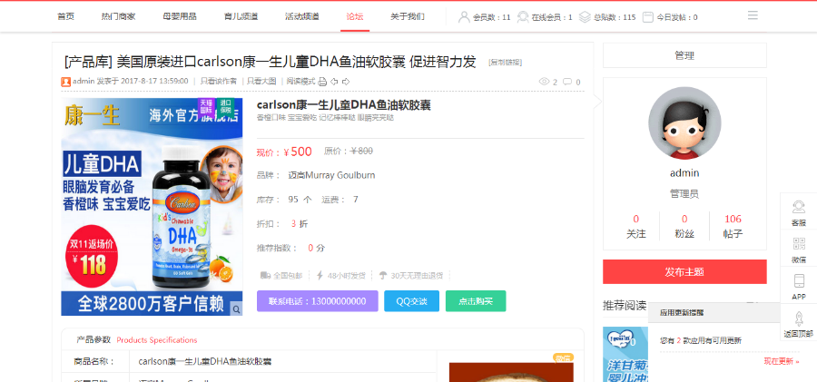Click the 点击购买 button
Image resolution: width=817 pixels, height=382 pixels.
pos(476,301)
